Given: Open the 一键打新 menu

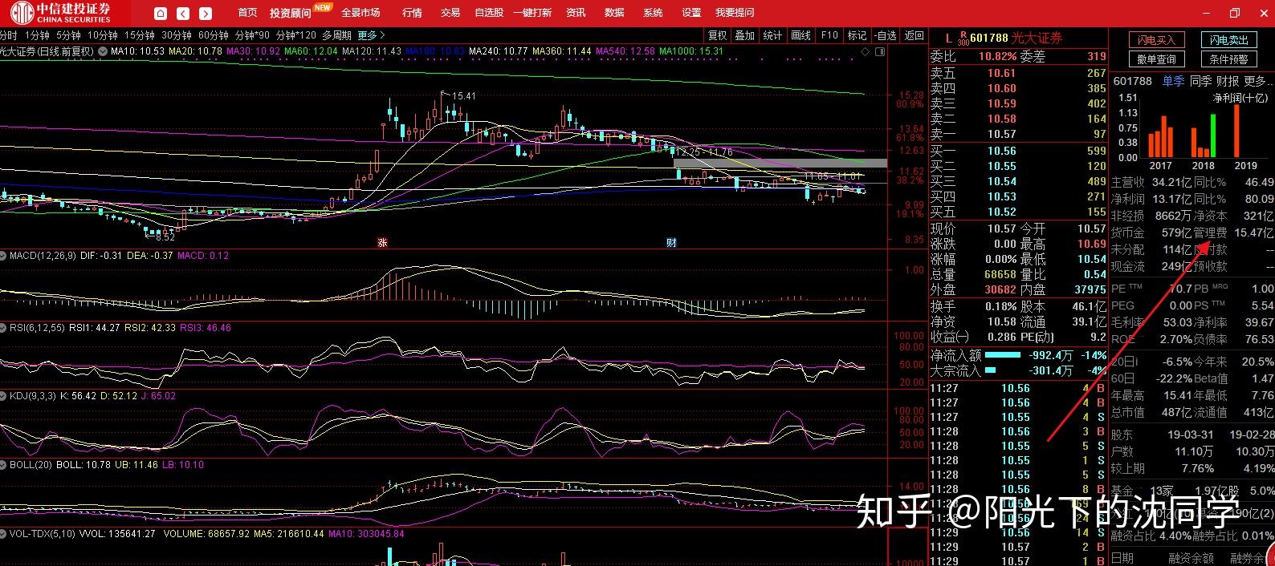Looking at the screenshot, I should click(x=532, y=13).
